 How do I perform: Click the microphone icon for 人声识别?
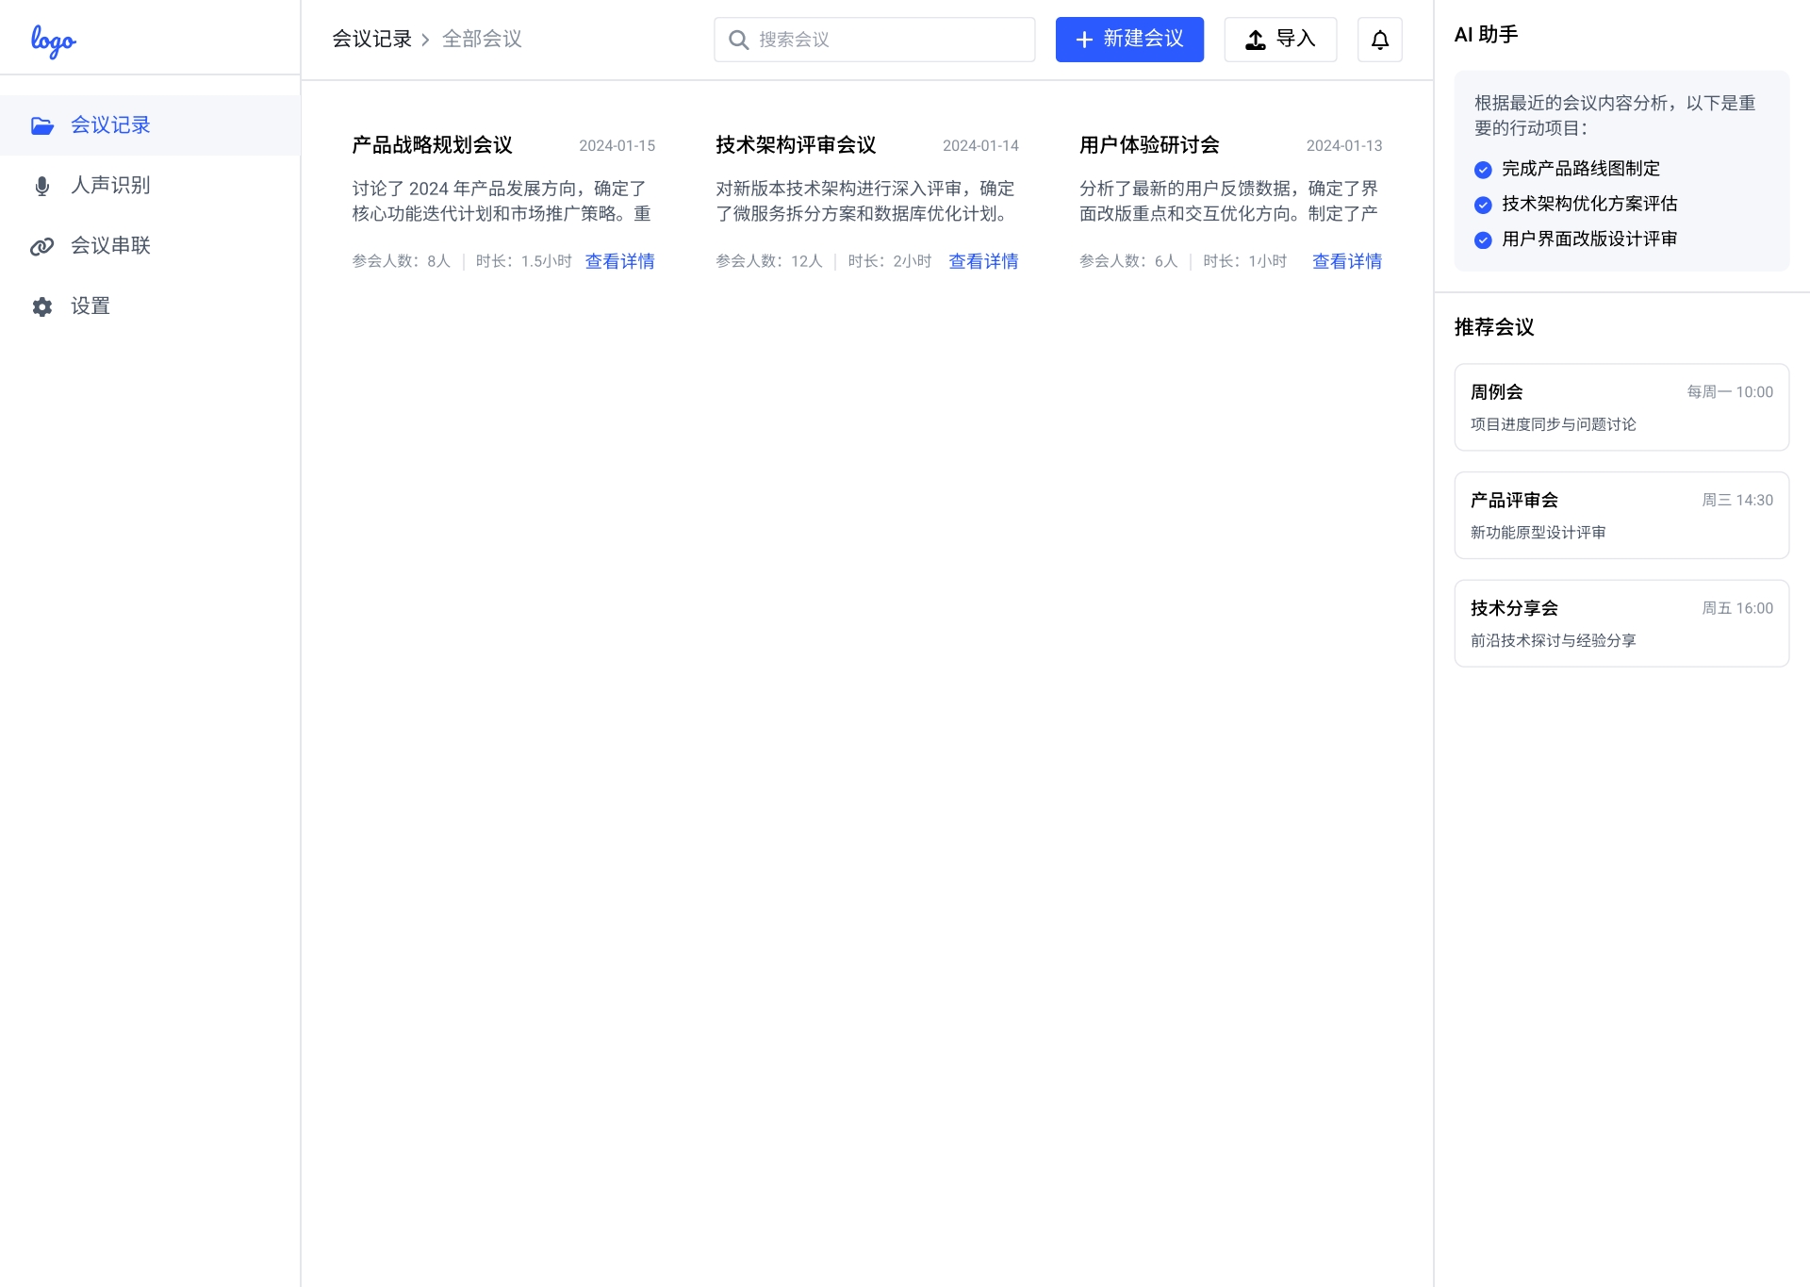(42, 186)
